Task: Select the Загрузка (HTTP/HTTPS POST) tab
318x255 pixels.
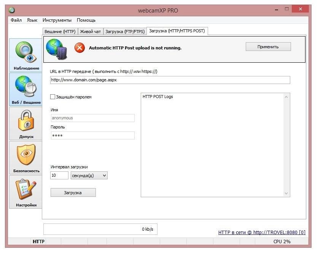Action: tap(177, 31)
